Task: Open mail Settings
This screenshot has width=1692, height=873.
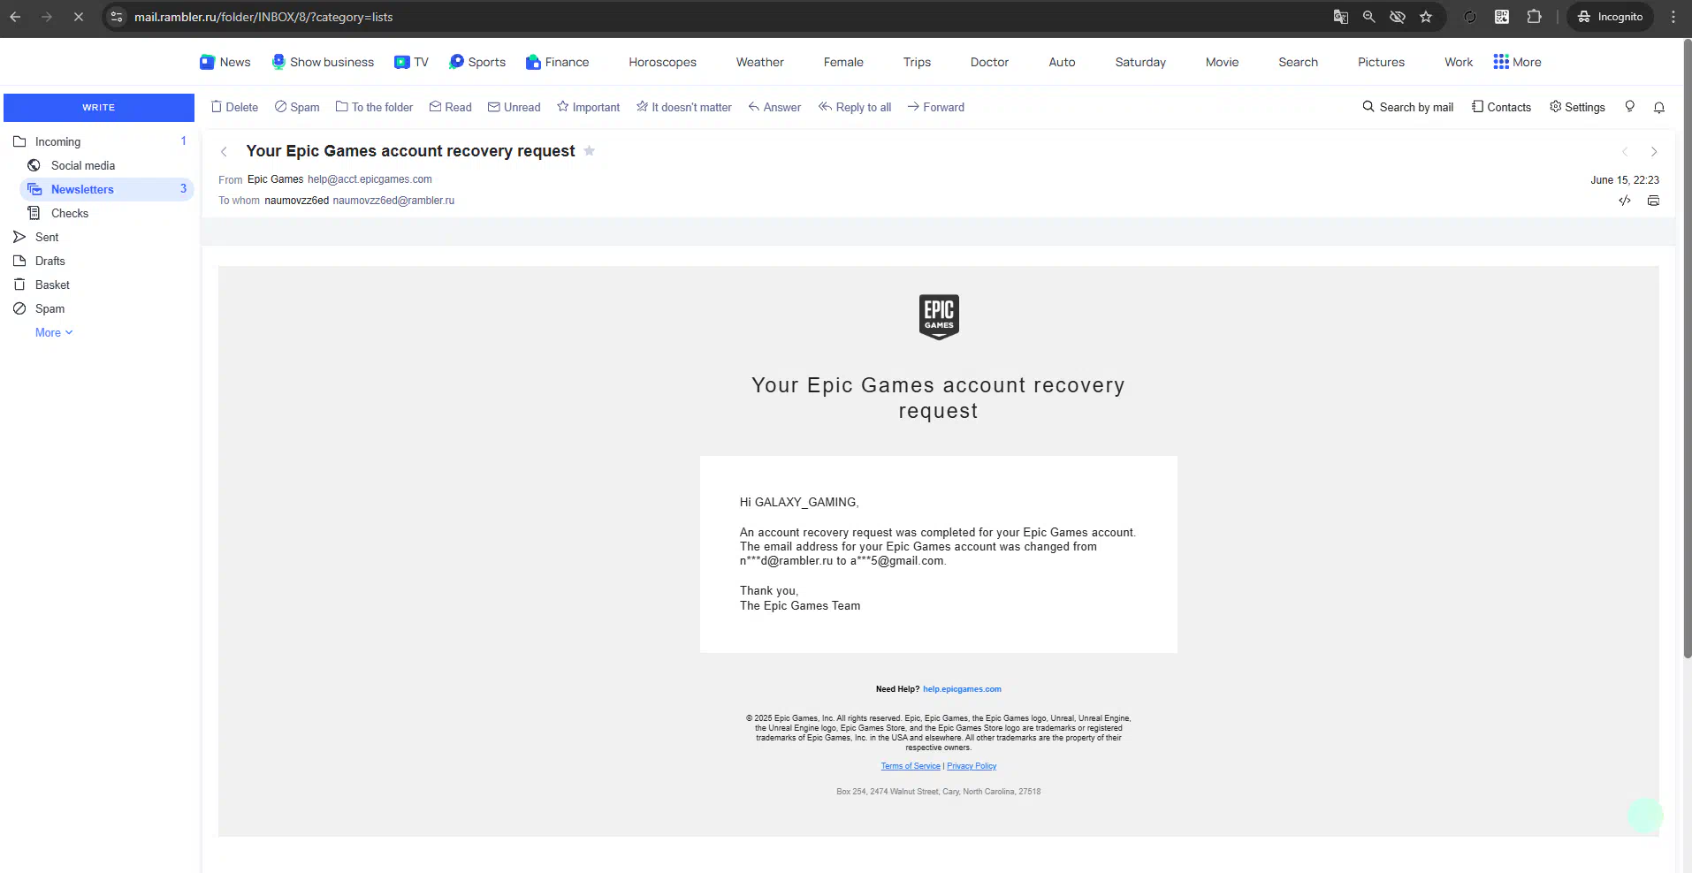Action: coord(1577,107)
